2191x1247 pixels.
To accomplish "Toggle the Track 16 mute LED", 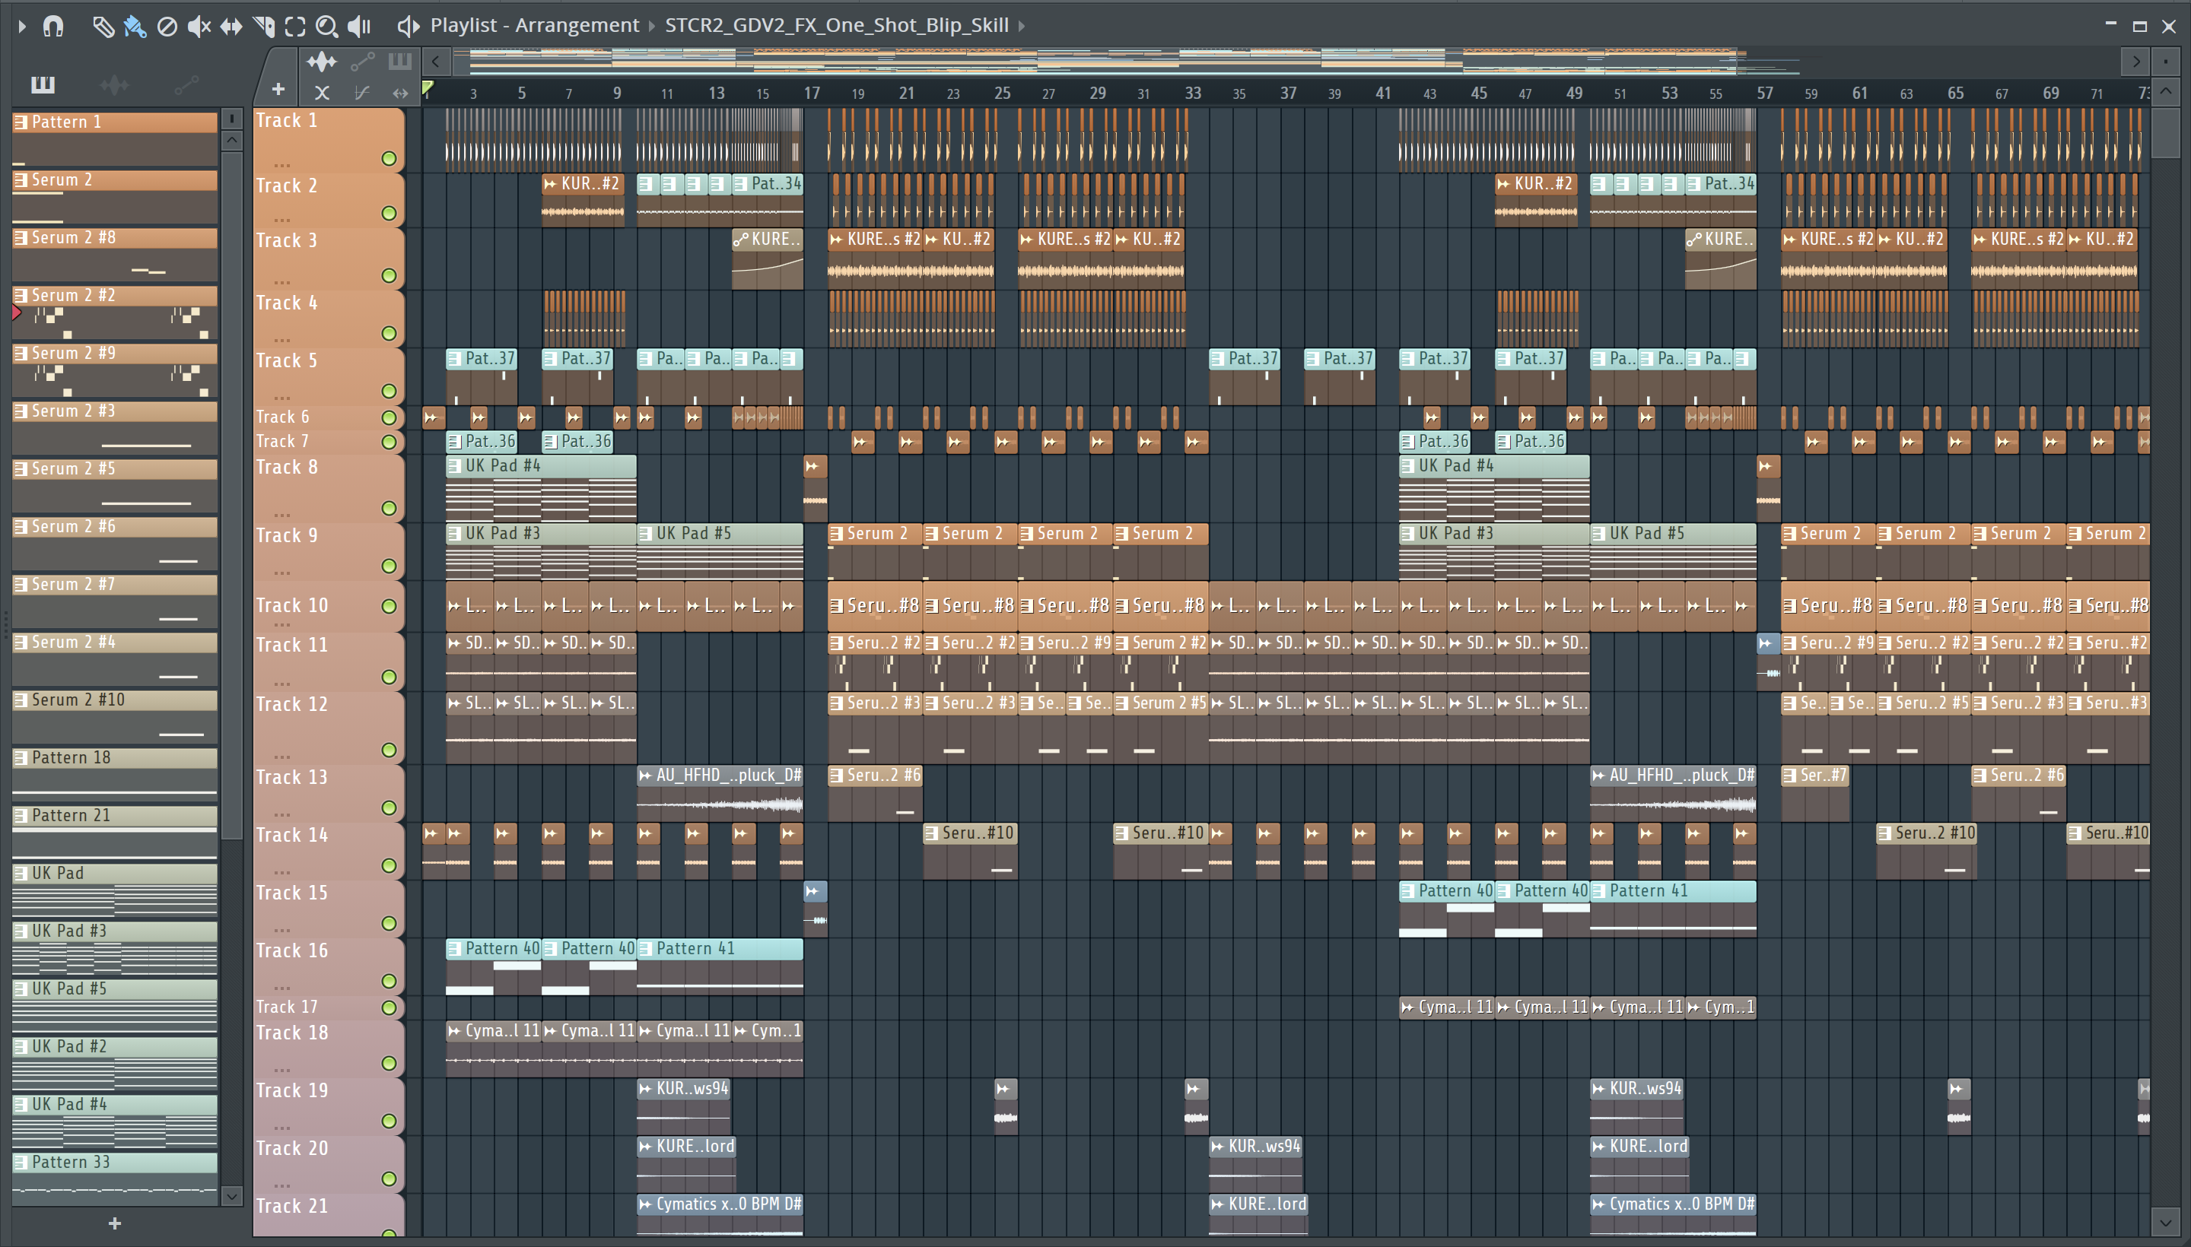I will pyautogui.click(x=389, y=982).
